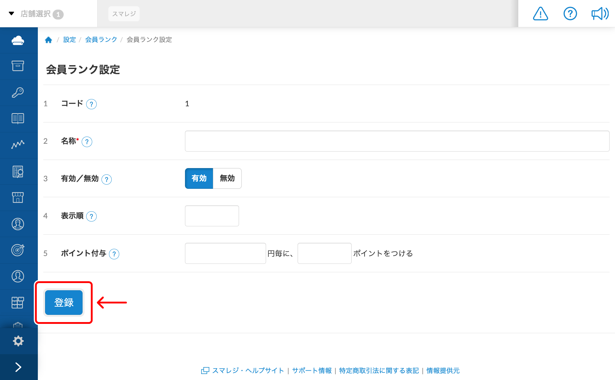Set the status toggle to 無効

(x=227, y=178)
